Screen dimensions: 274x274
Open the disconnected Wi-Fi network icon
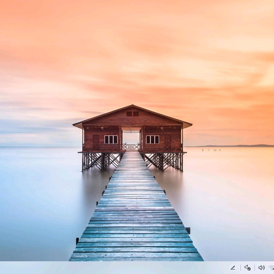(271, 268)
